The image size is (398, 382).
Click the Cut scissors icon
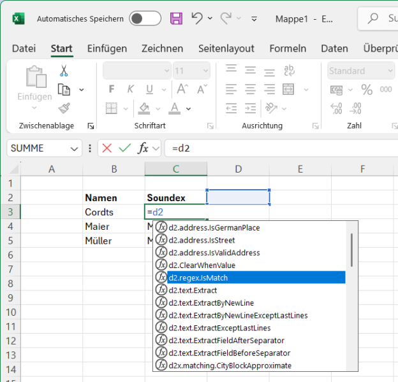64,71
